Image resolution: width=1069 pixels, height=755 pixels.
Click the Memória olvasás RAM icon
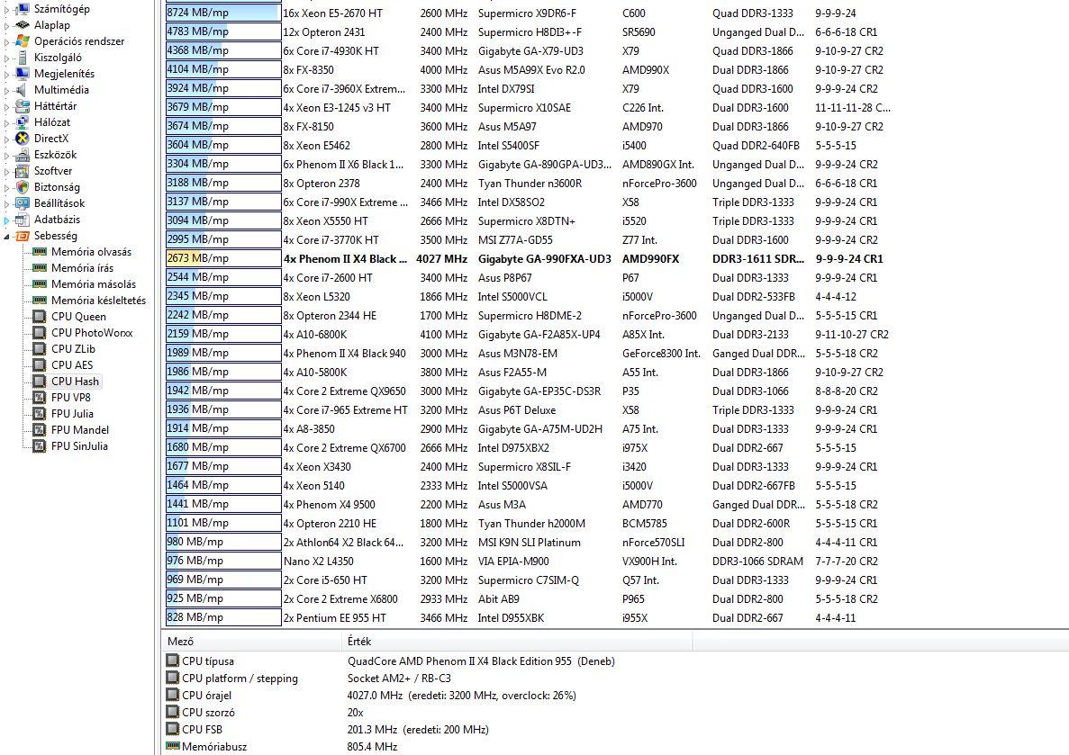[40, 251]
